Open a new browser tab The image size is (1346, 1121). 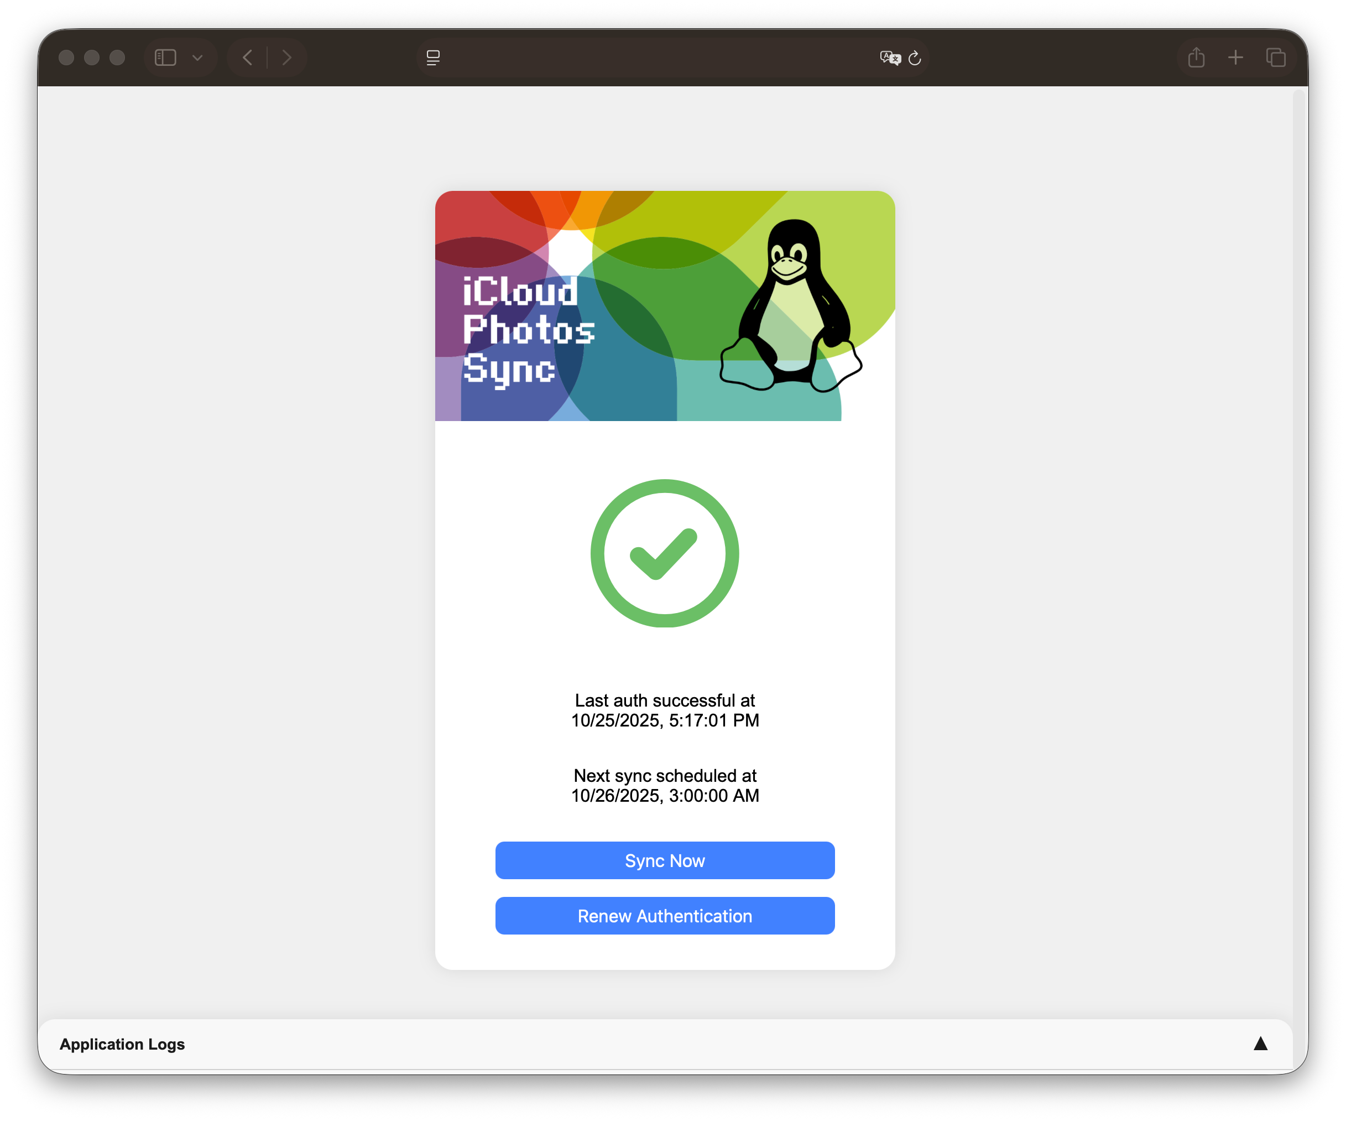click(1236, 58)
